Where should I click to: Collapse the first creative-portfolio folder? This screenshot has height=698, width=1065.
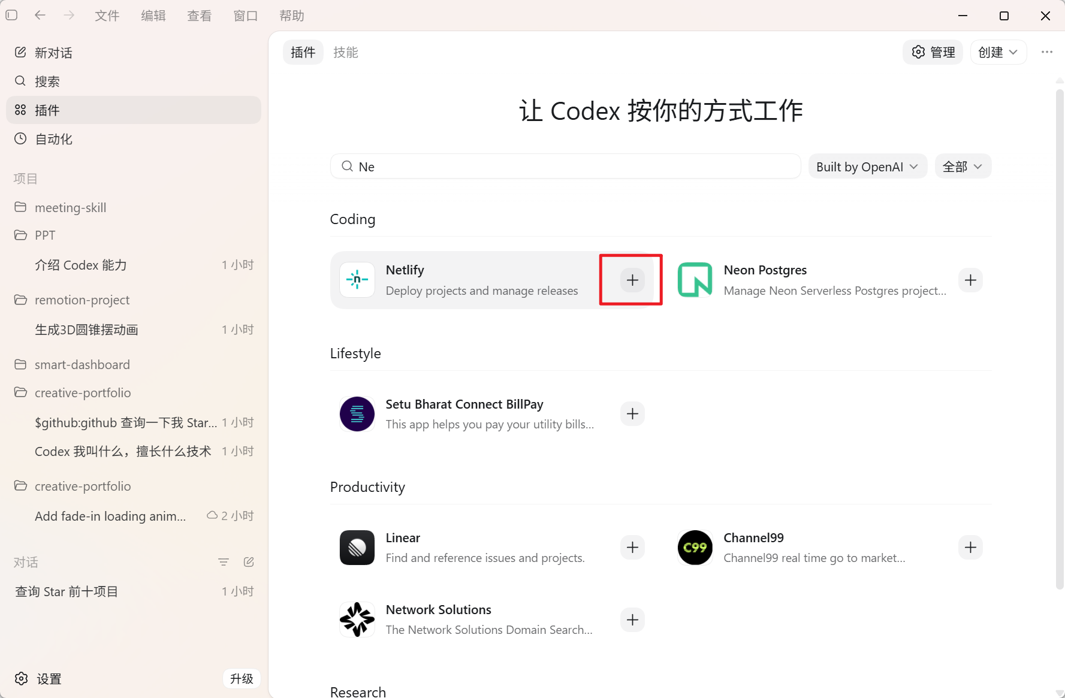pyautogui.click(x=134, y=392)
